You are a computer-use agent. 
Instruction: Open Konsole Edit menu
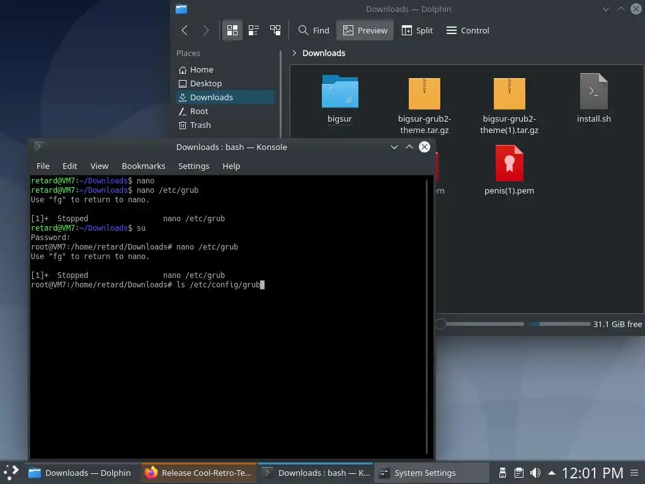69,166
